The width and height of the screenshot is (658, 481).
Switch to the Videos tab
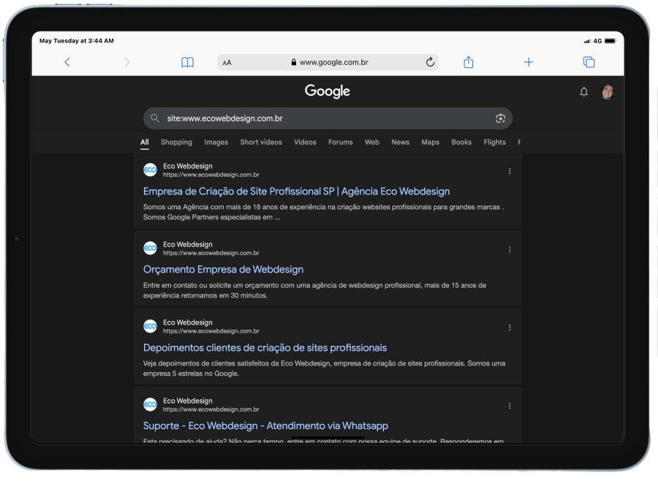[305, 142]
